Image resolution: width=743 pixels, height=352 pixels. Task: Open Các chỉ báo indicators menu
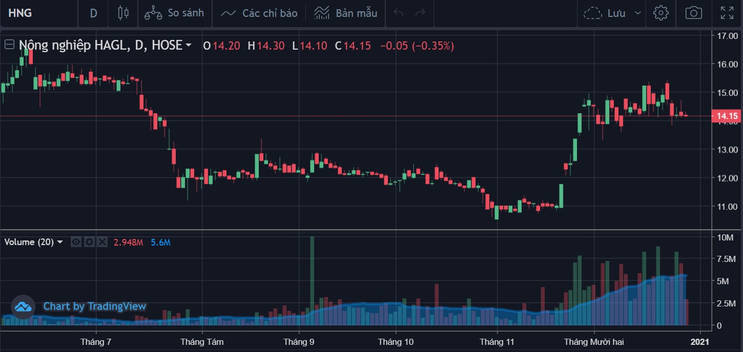click(259, 13)
